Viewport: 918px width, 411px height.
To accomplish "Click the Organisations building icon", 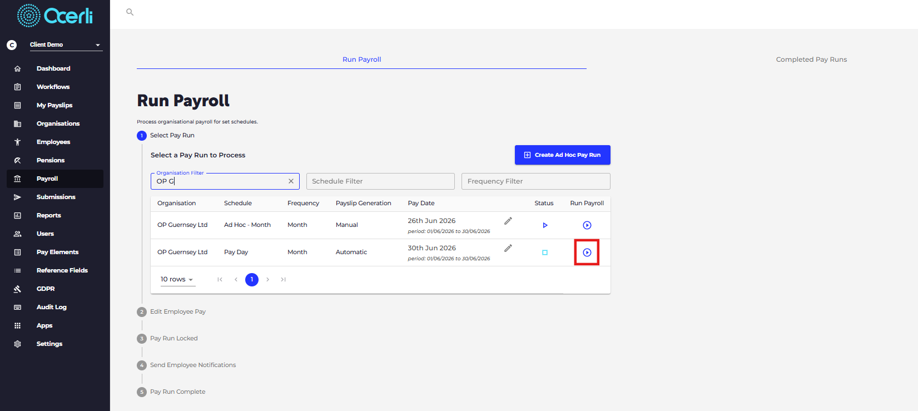I will [17, 123].
